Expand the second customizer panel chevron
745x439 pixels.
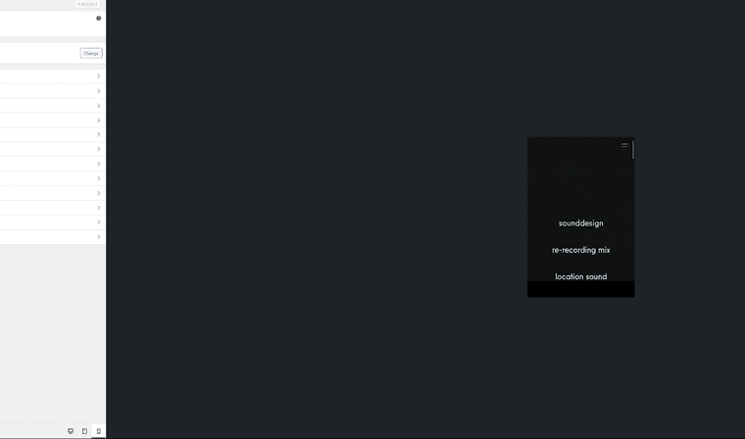coord(98,91)
